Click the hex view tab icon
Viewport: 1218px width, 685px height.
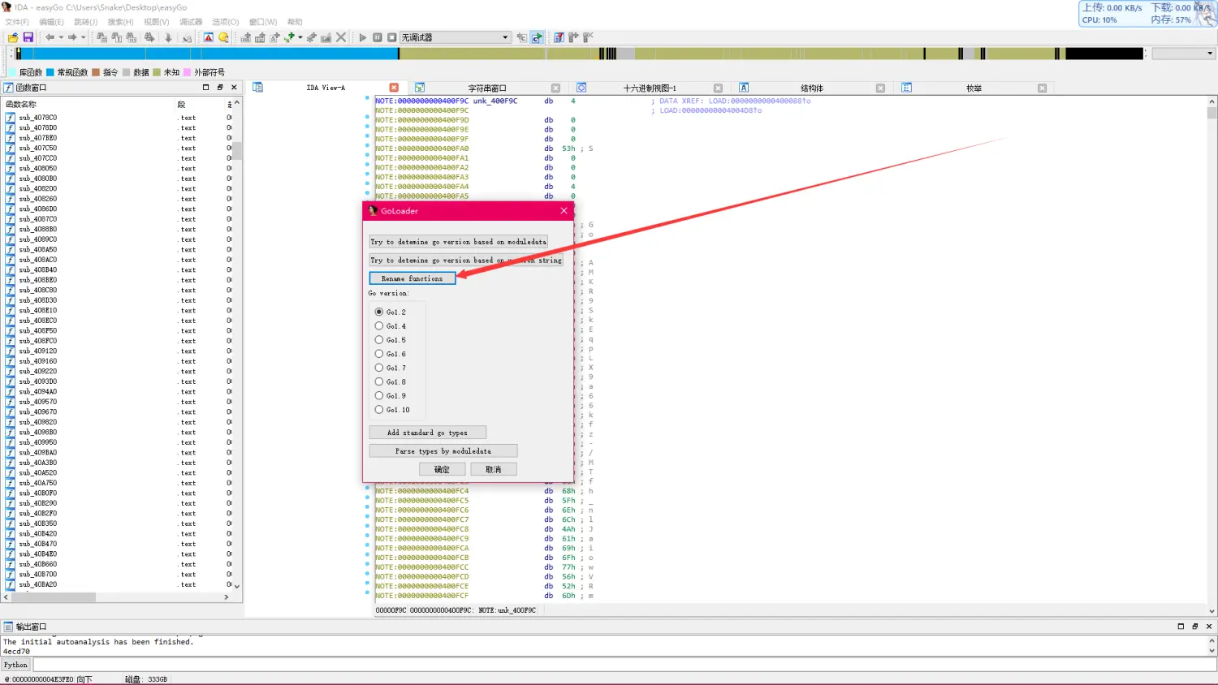coord(581,88)
